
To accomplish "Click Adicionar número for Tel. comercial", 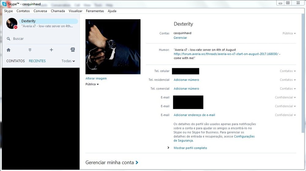I will tap(186, 89).
